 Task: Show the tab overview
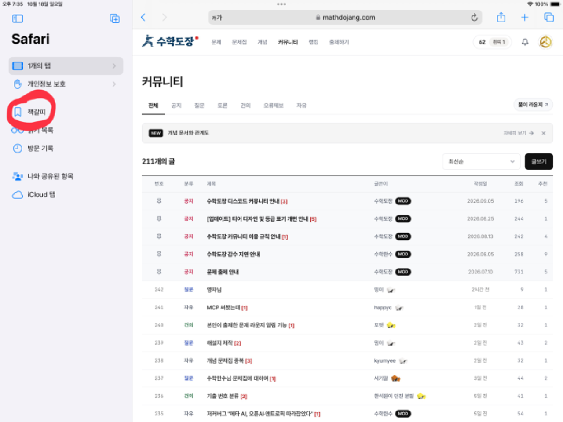pyautogui.click(x=549, y=18)
